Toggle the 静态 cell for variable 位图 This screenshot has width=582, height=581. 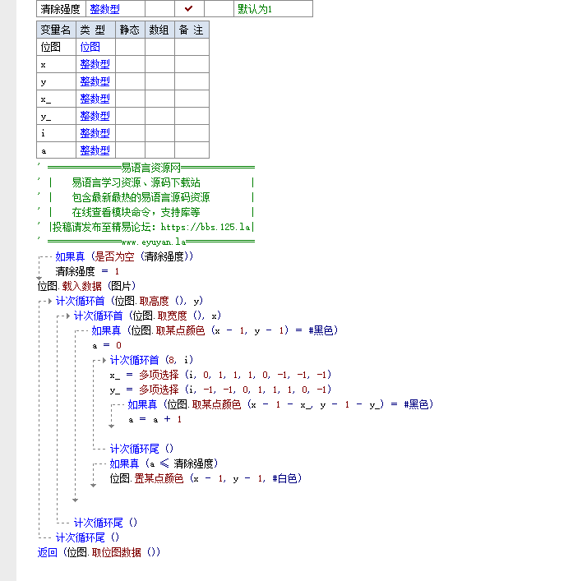[130, 47]
